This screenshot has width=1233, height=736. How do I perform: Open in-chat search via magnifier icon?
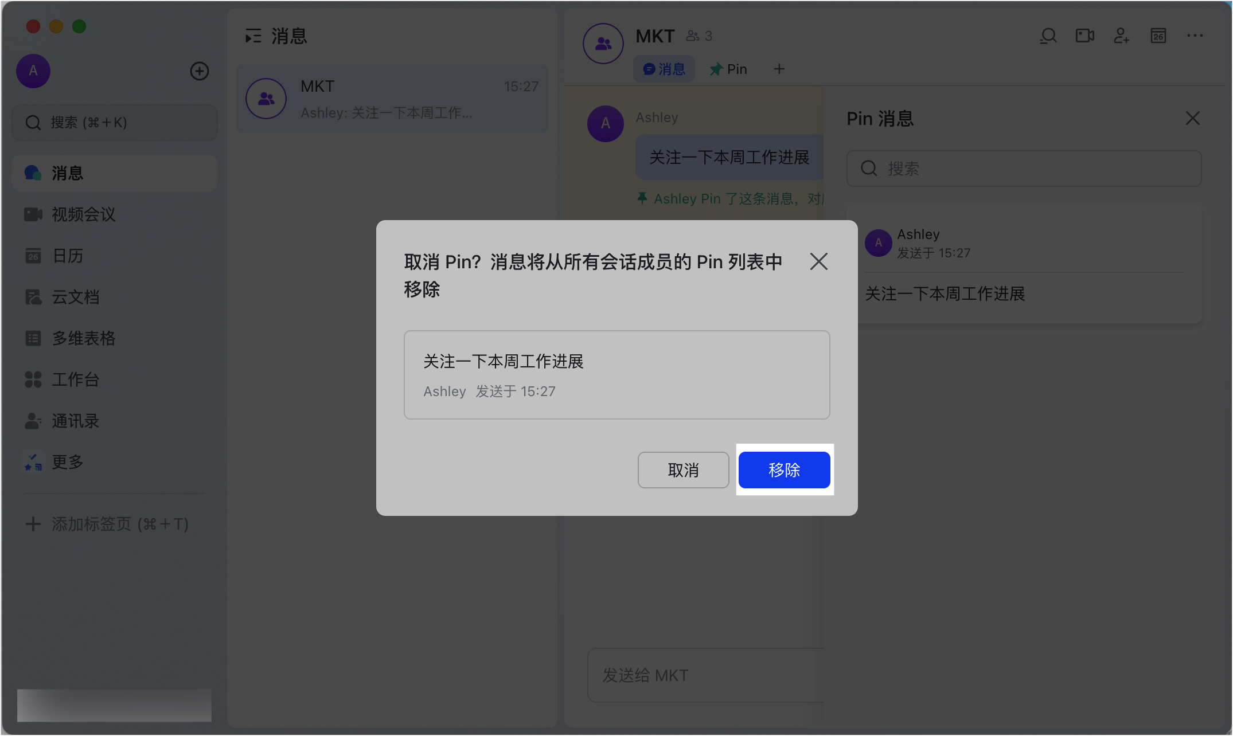[1048, 36]
